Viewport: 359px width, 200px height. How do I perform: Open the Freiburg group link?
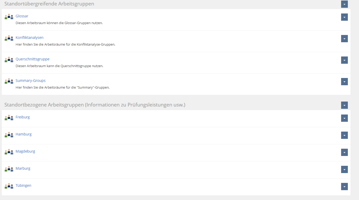(x=23, y=117)
